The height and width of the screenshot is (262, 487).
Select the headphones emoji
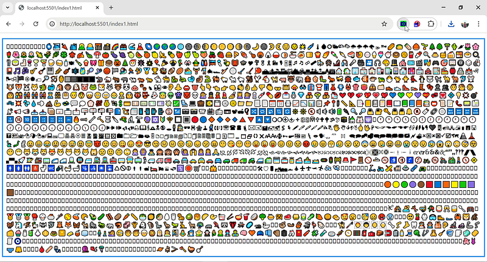377,63
